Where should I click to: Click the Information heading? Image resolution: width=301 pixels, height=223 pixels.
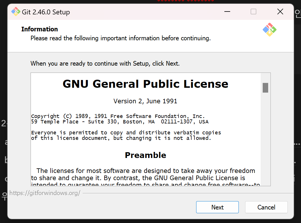(x=39, y=29)
